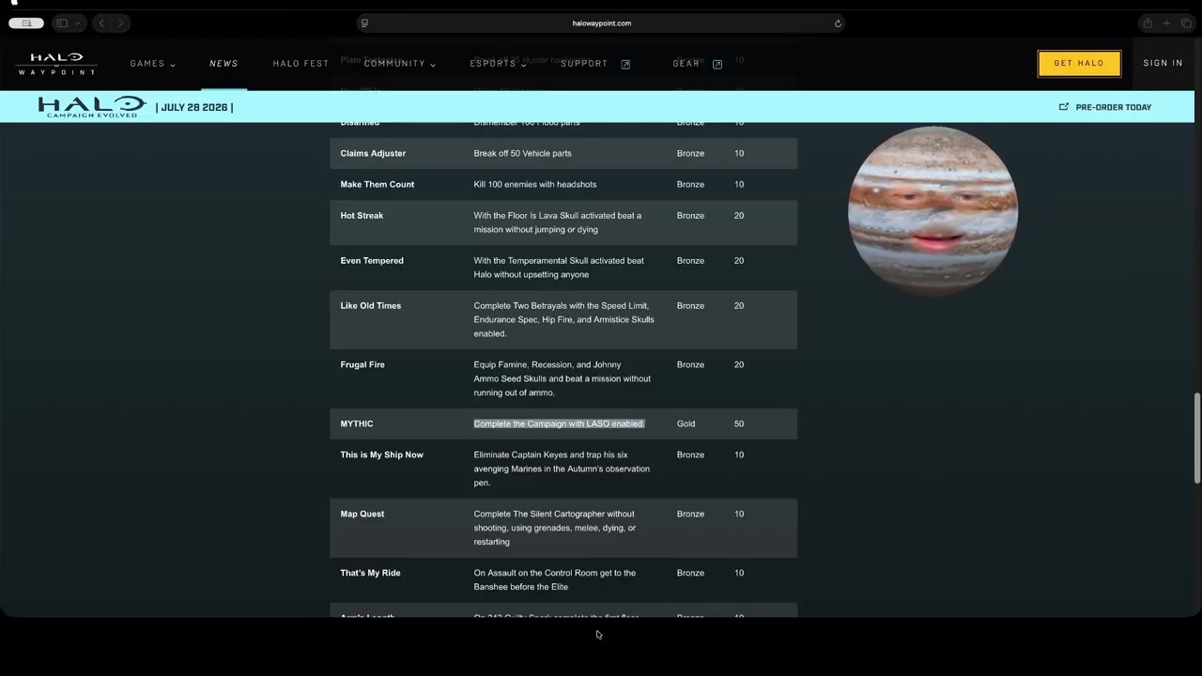Viewport: 1202px width, 676px height.
Task: Click the halowaypoint.com address field
Action: 601,23
